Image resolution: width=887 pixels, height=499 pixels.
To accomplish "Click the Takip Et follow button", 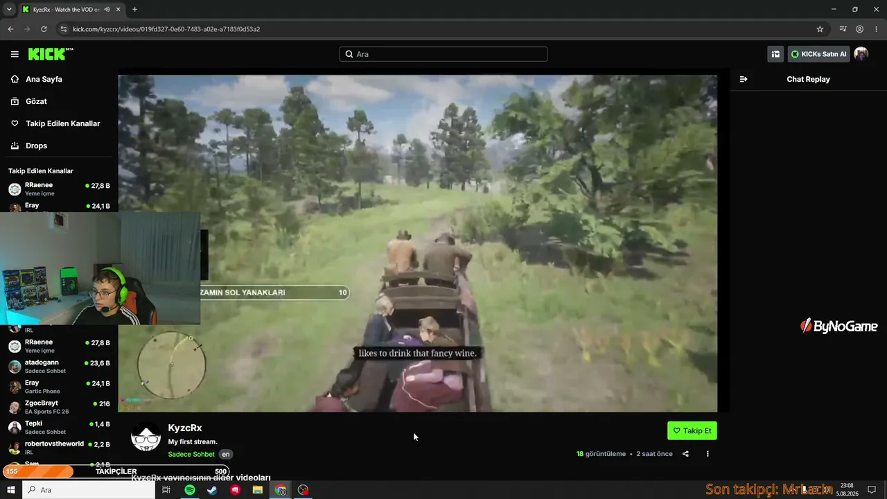I will [692, 430].
